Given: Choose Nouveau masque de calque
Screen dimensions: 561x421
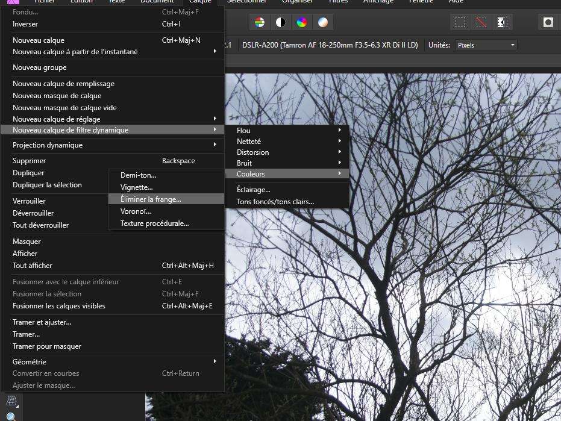Looking at the screenshot, I should click(113, 96).
